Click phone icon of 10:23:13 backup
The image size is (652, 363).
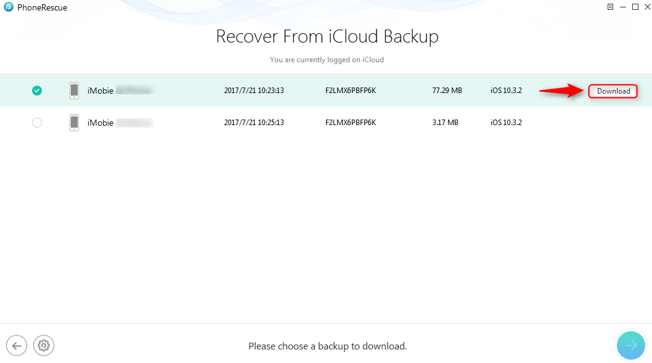[74, 90]
